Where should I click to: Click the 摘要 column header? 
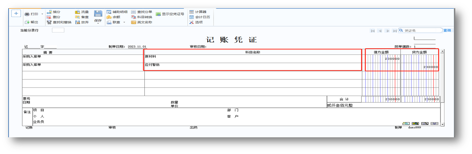click(x=83, y=52)
